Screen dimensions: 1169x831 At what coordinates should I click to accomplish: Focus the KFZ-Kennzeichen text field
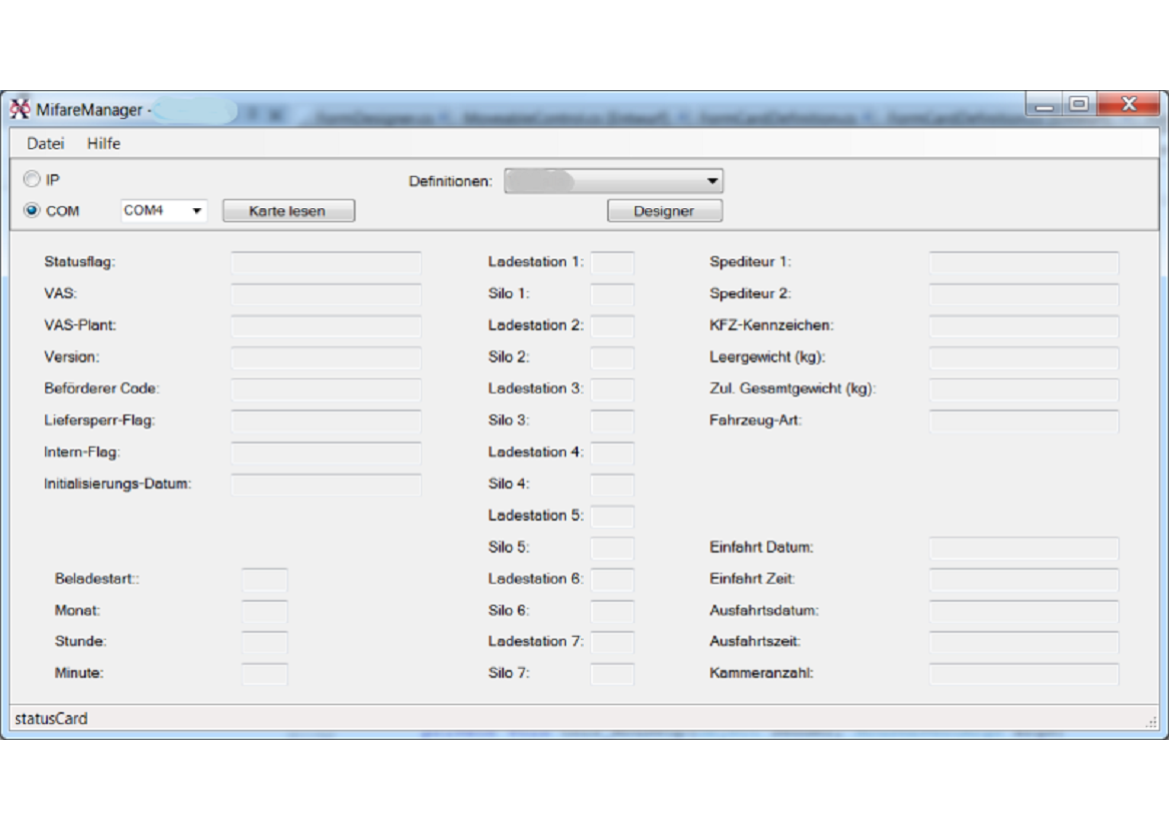click(1023, 326)
